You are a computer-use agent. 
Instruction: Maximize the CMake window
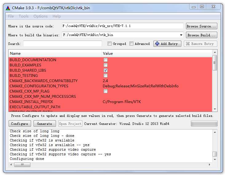click(202, 7)
